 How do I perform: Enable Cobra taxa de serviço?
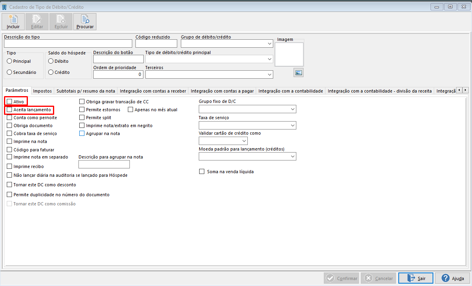(x=9, y=133)
